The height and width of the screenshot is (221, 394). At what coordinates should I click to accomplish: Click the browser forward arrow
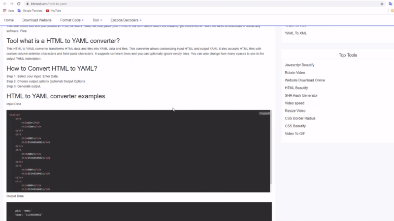(11, 3)
